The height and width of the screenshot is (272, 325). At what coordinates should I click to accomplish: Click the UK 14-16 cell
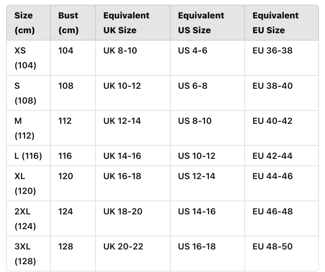(x=122, y=156)
